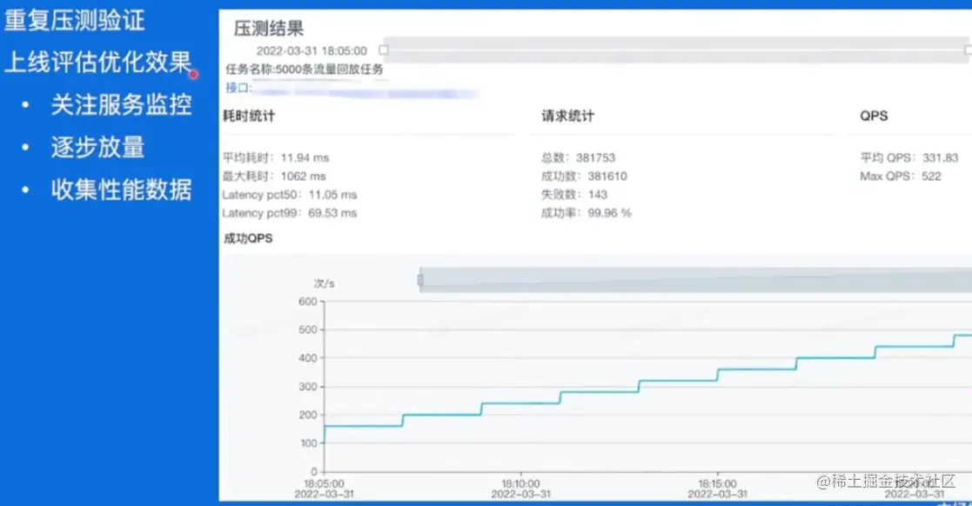Click the slide title 重复压测验证
This screenshot has height=506, width=972.
point(74,21)
